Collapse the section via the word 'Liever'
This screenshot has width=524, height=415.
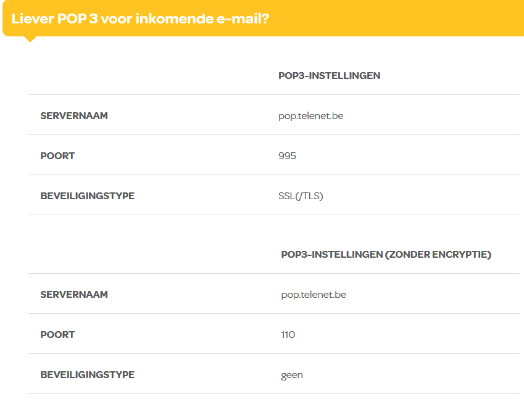32,18
